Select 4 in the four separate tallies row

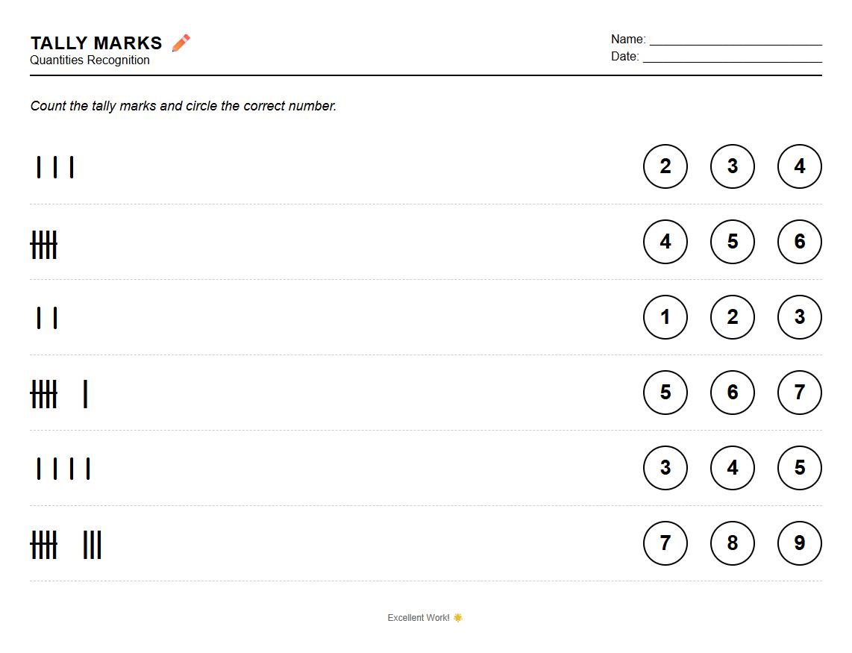pos(733,468)
